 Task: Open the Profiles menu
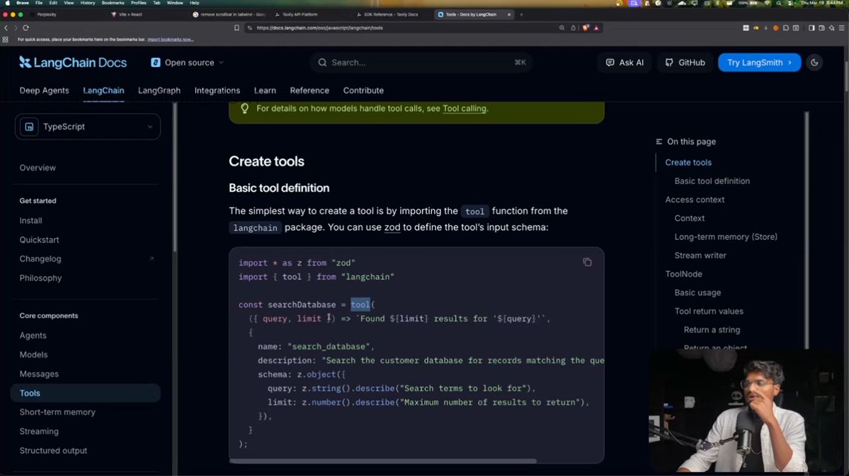139,3
